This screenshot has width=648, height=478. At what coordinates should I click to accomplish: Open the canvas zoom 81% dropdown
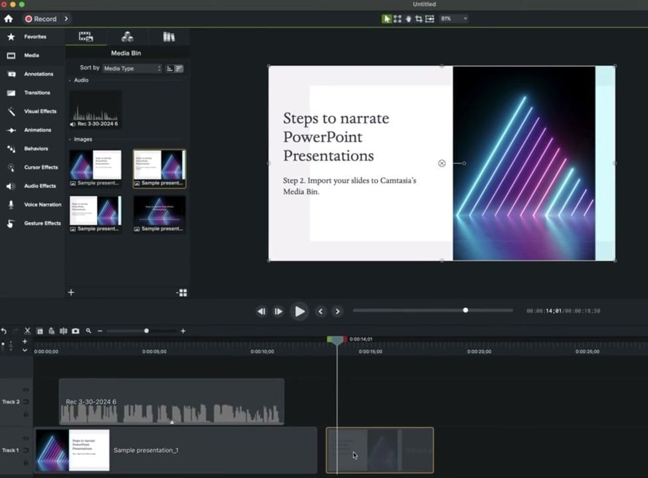coord(453,19)
